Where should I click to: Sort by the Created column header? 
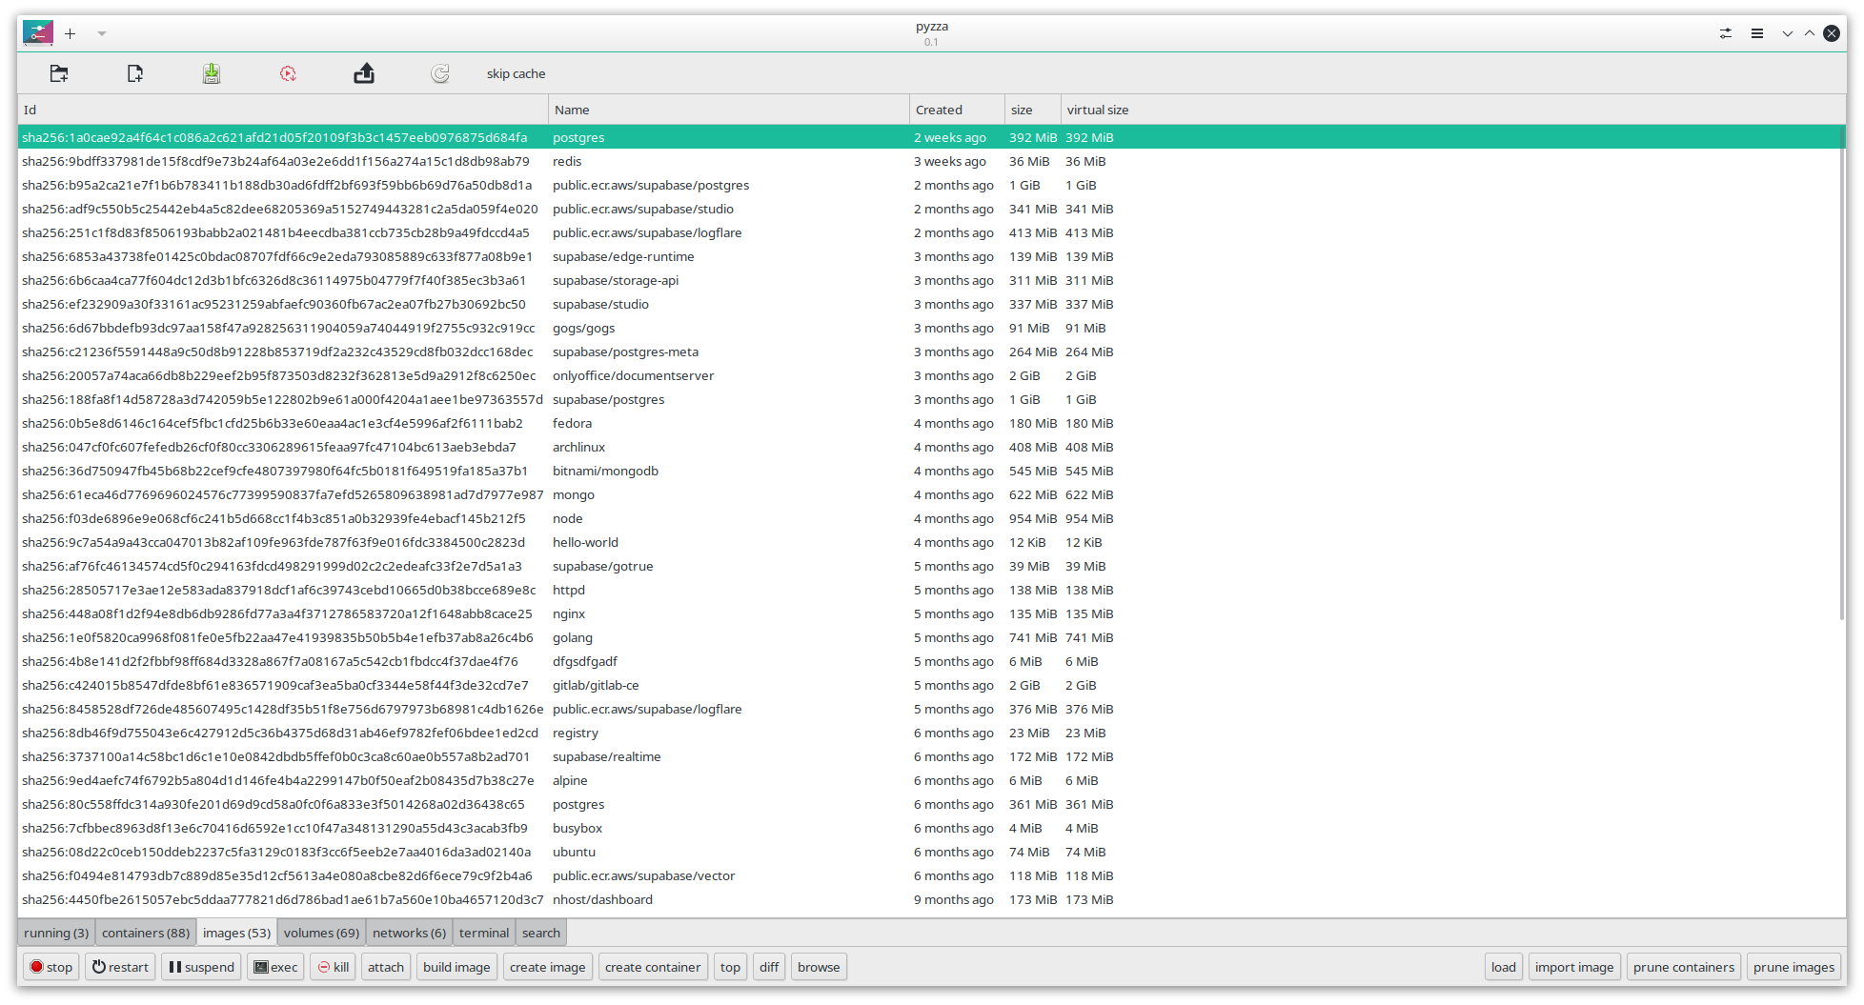(957, 110)
